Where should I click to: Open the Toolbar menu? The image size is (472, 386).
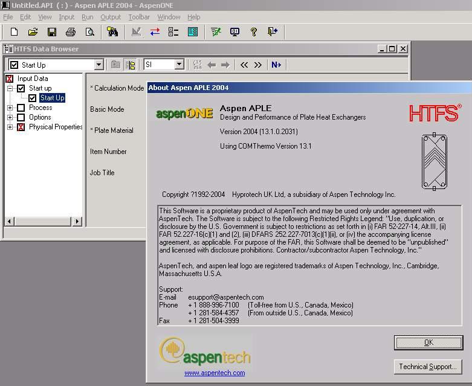[x=139, y=17]
